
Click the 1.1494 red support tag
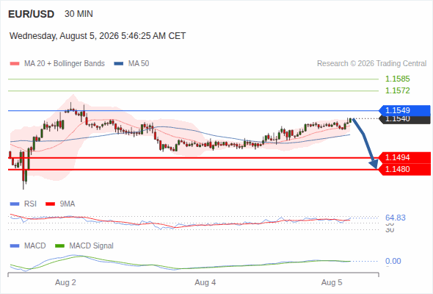(x=404, y=157)
